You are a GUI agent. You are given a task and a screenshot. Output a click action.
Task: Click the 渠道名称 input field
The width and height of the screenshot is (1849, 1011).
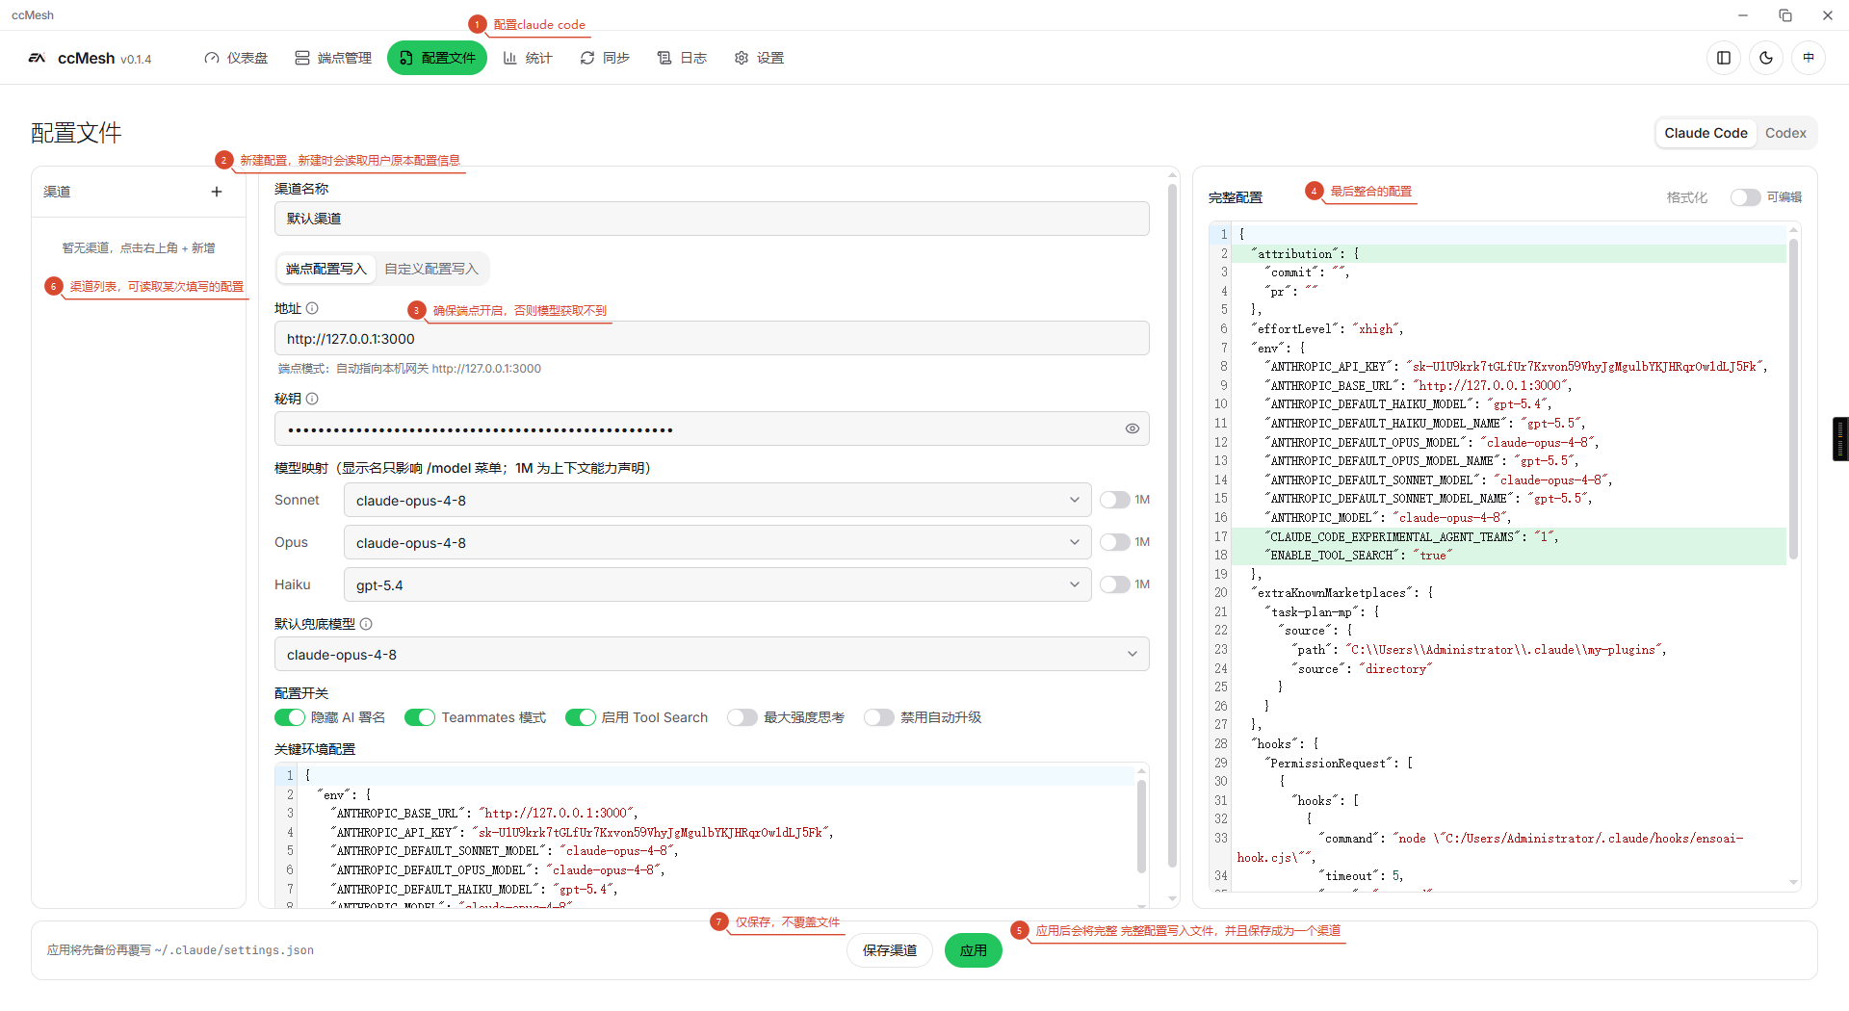coord(712,219)
